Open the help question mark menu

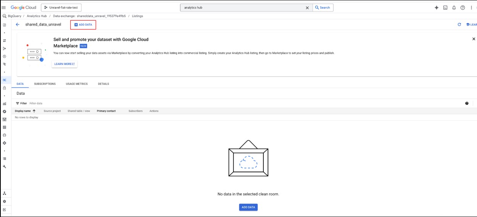tap(462, 8)
